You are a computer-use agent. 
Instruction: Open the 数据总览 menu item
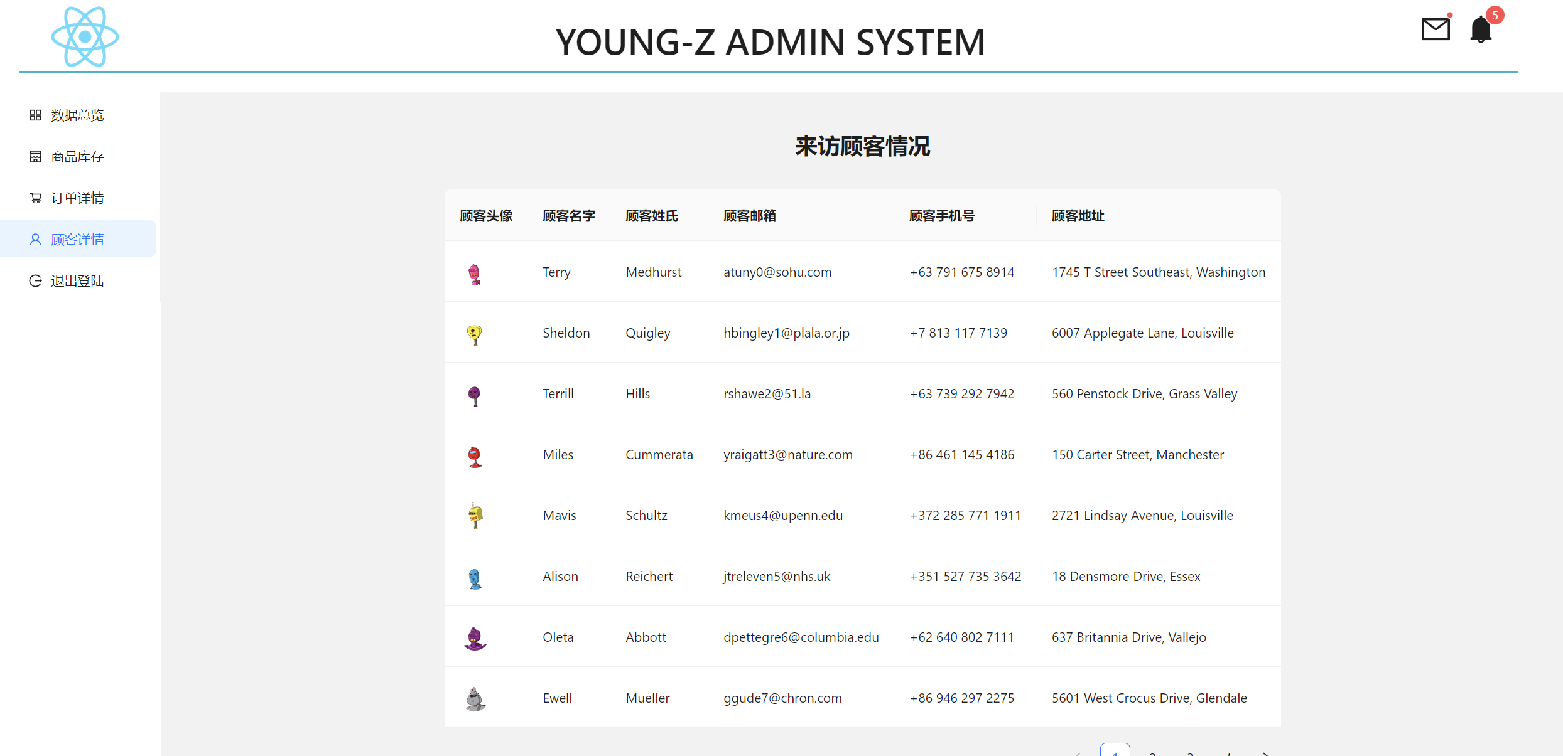[77, 115]
